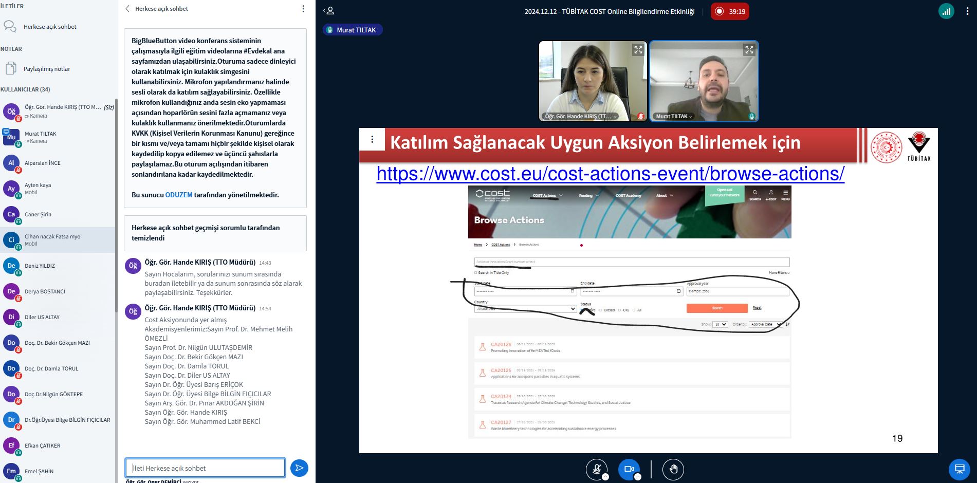
Task: Click Murat TILTAK webcam video
Action: point(704,81)
